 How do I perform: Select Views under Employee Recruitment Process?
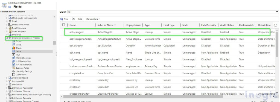tap(18, 45)
